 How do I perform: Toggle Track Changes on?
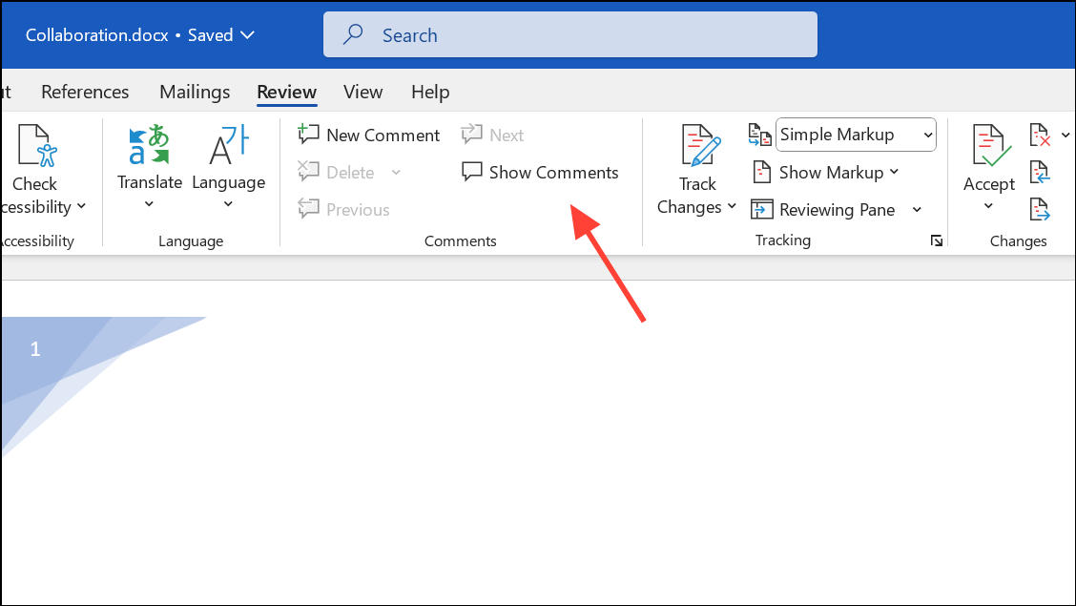pyautogui.click(x=697, y=172)
